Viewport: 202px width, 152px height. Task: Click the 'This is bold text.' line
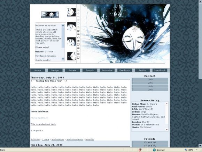point(40,111)
